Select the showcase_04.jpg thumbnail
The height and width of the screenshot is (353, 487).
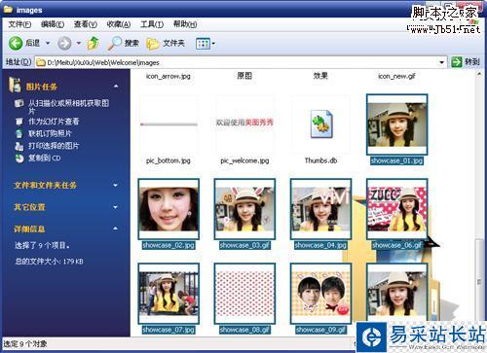(320, 209)
